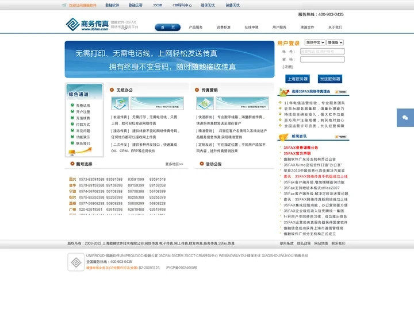Click the [定制发送] feature link
Image resolution: width=414 pixels, height=310 pixels.
click(x=205, y=145)
